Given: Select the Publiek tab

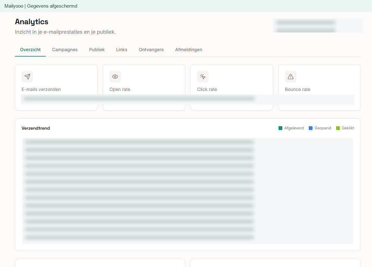Looking at the screenshot, I should 97,50.
